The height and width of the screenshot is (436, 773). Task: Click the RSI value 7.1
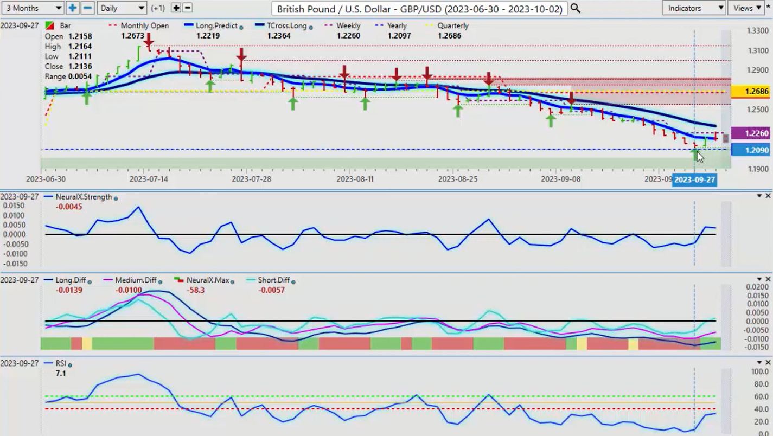tap(60, 374)
